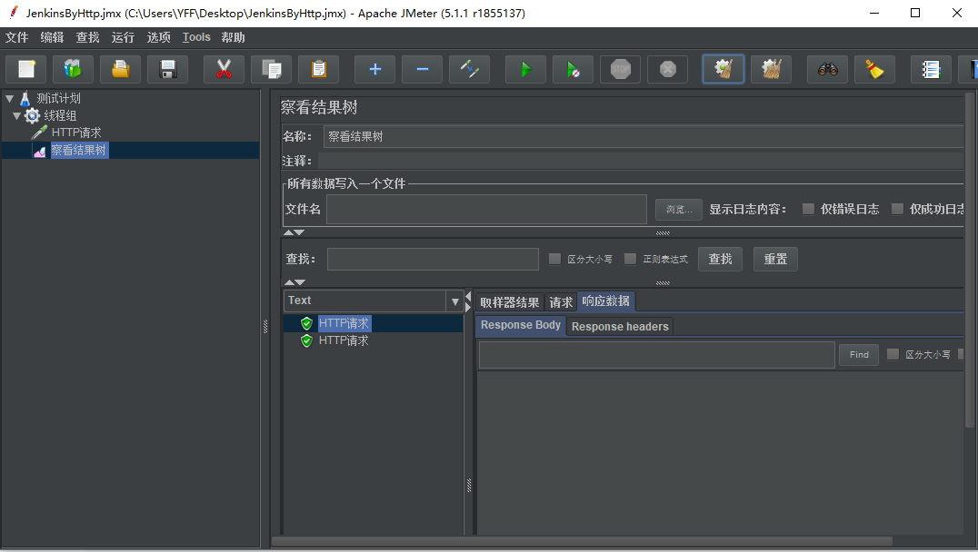Open the 查找 menu
This screenshot has width=978, height=552.
(x=88, y=37)
